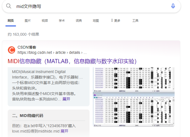Expand the MIDI description snippet with 展开
Screen dimensions: 190x137
(66, 99)
